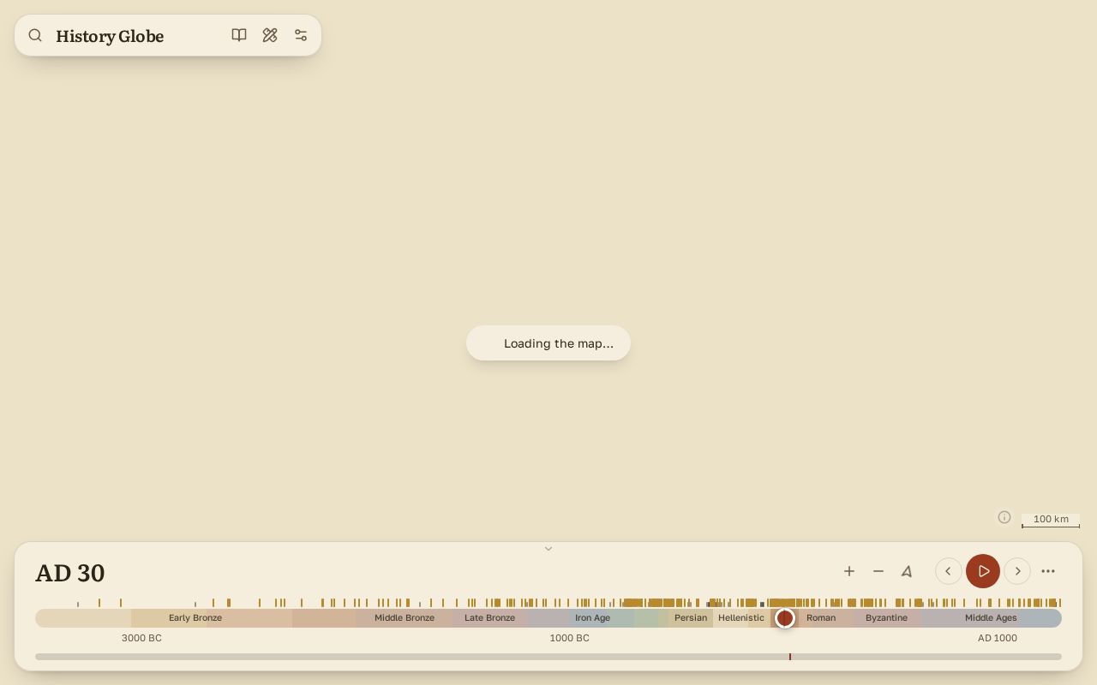1097x685 pixels.
Task: Jump to the Hellenistic era
Action: click(741, 618)
